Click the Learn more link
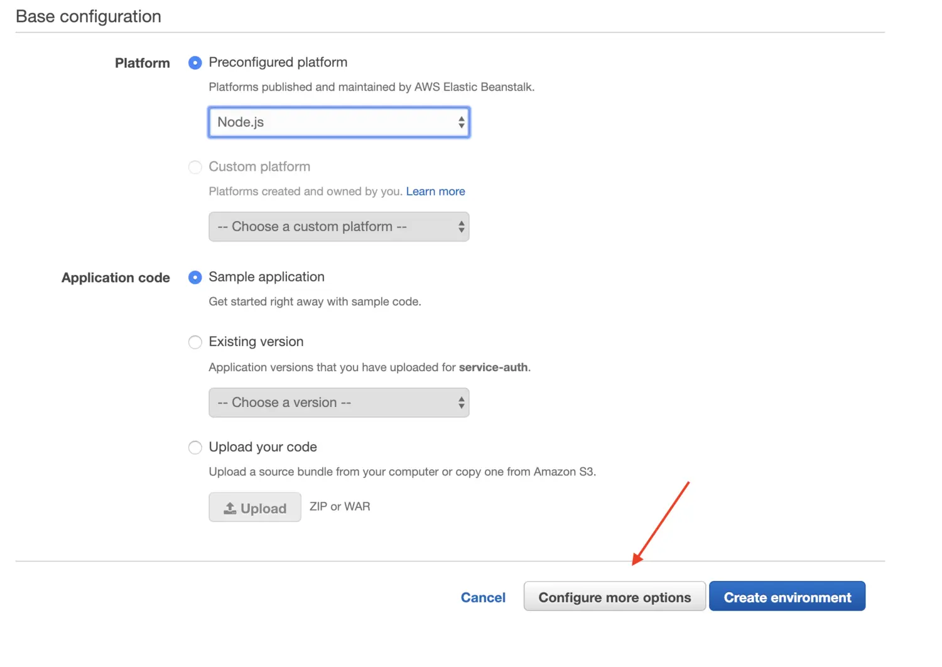This screenshot has height=667, width=942. (435, 192)
